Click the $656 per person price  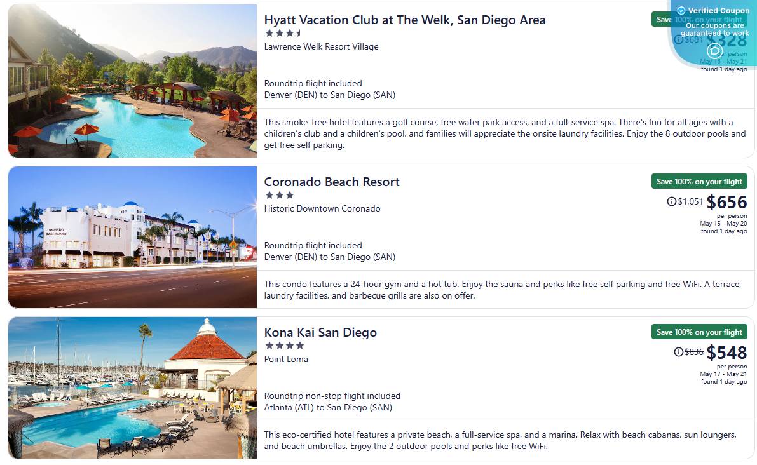pyautogui.click(x=728, y=202)
